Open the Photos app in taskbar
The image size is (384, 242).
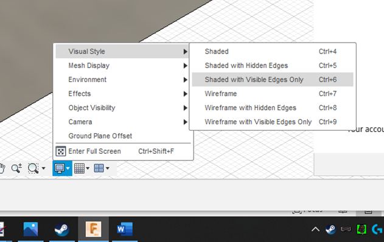[30, 229]
